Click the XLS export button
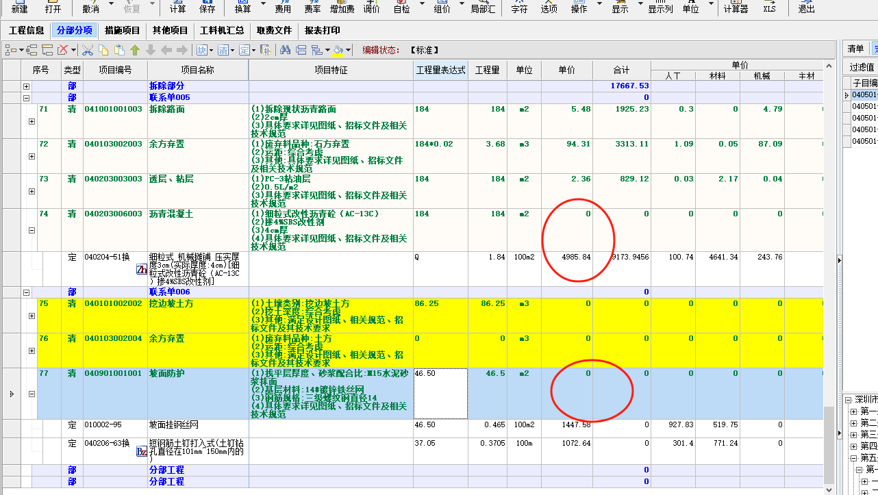This screenshot has height=495, width=878. [770, 7]
